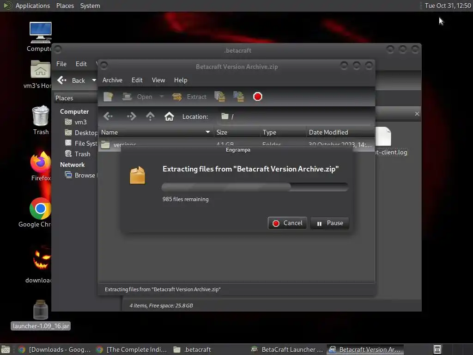Open the Places sidebar selector
Screen dimensions: 473x355
point(75,98)
